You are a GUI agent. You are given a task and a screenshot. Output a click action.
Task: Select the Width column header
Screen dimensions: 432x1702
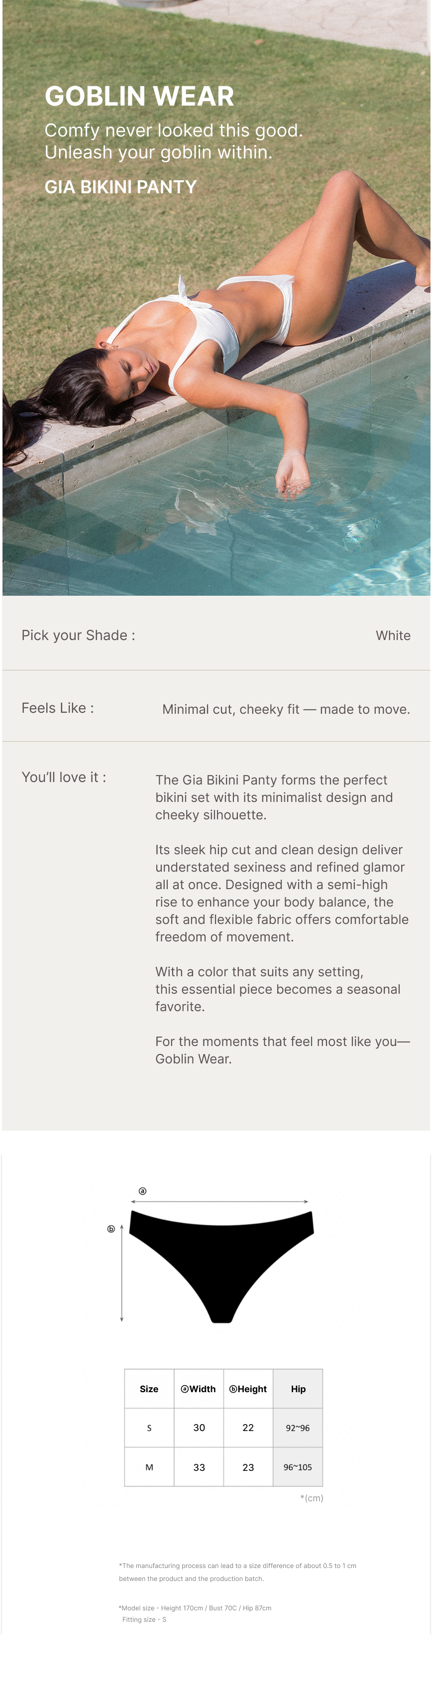199,1389
